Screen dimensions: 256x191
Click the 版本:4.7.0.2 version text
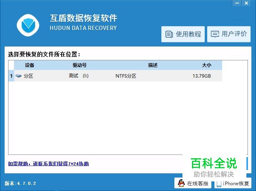coord(20,183)
